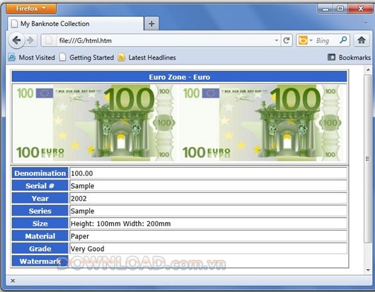Image resolution: width=375 pixels, height=292 pixels.
Task: Click the browser Back arrow button
Action: (16, 40)
